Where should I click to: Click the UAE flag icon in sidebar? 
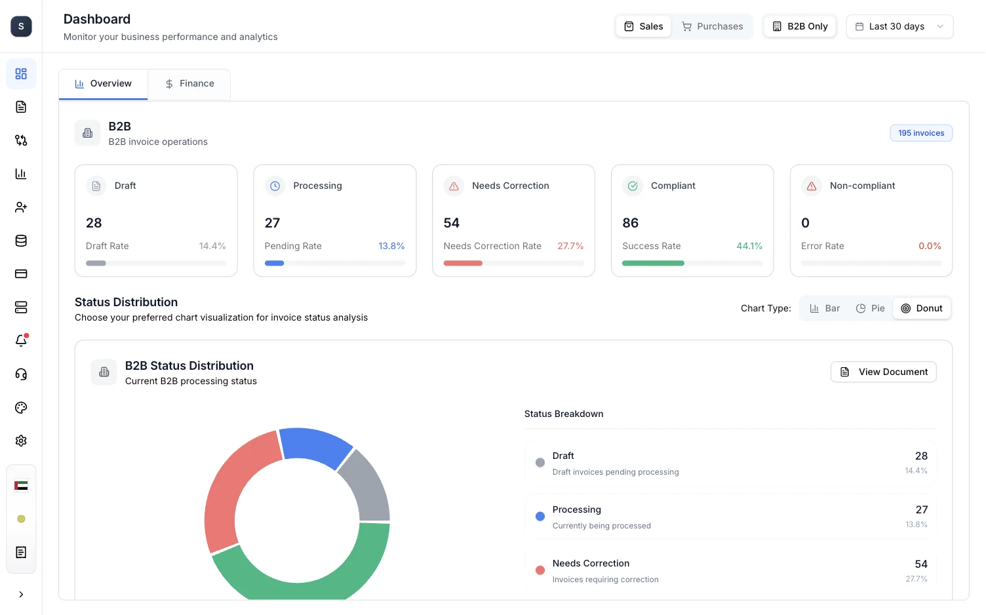21,486
